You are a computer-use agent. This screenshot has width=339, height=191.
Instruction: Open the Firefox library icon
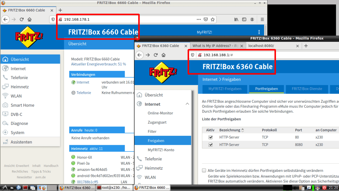pyautogui.click(x=236, y=19)
